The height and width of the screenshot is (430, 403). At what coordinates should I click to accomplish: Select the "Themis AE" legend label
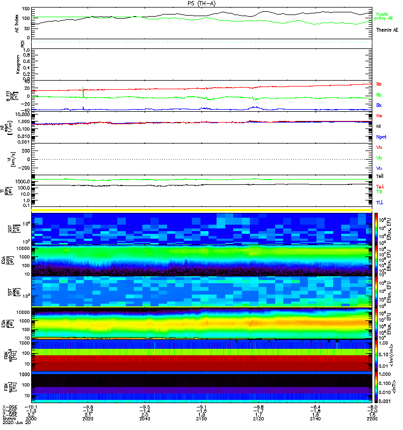[x=387, y=30]
